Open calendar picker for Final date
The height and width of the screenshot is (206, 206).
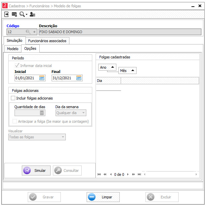(79, 78)
